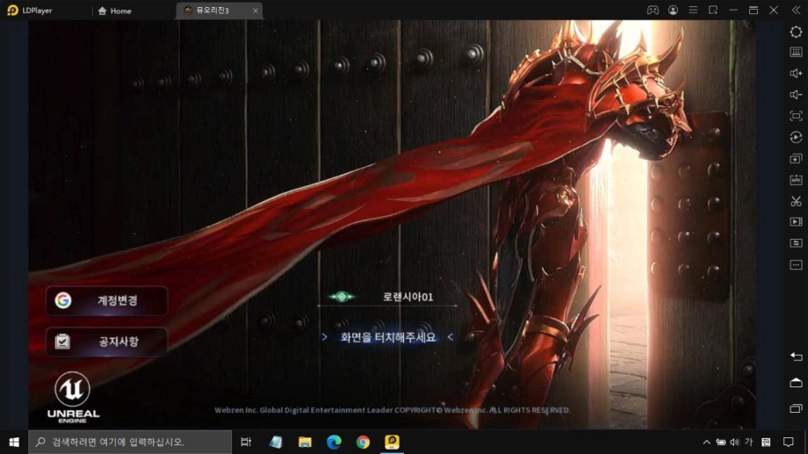Take a screenshot with scissors icon
Viewport: 808px width, 454px height.
(796, 201)
